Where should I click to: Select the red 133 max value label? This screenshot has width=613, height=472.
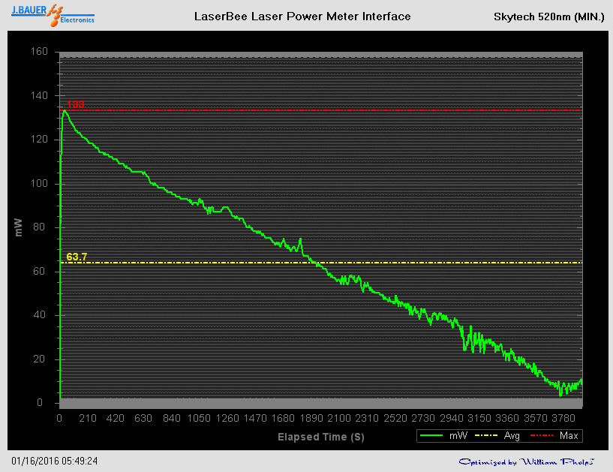click(x=75, y=104)
